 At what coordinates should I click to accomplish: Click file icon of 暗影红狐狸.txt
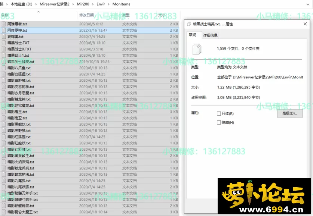pyautogui.click(x=4, y=137)
